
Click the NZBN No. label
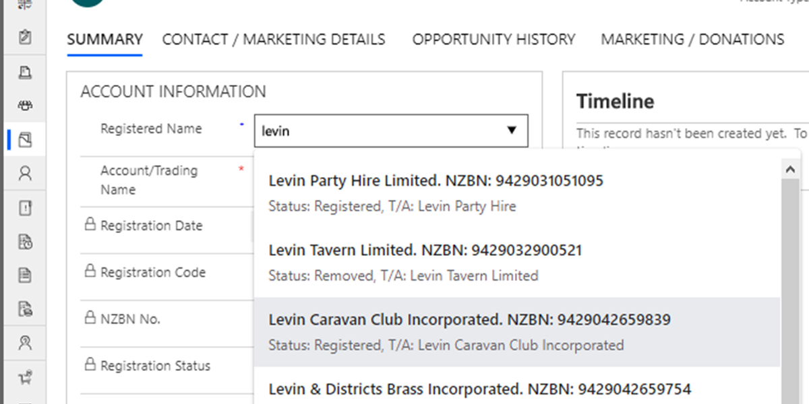click(130, 319)
